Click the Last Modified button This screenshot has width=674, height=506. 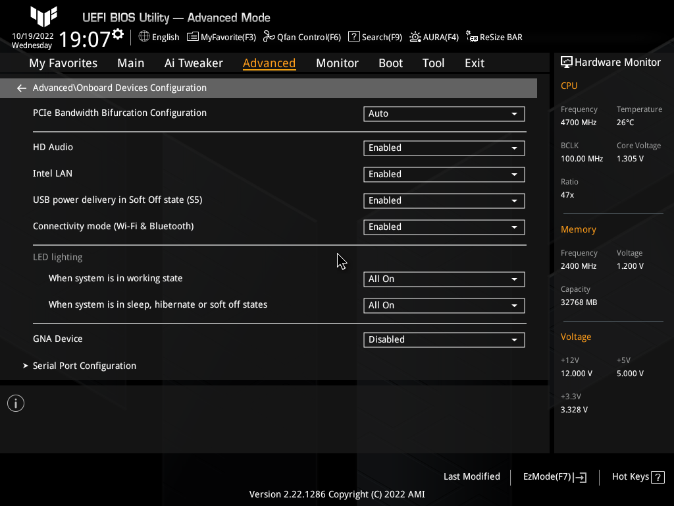coord(471,476)
